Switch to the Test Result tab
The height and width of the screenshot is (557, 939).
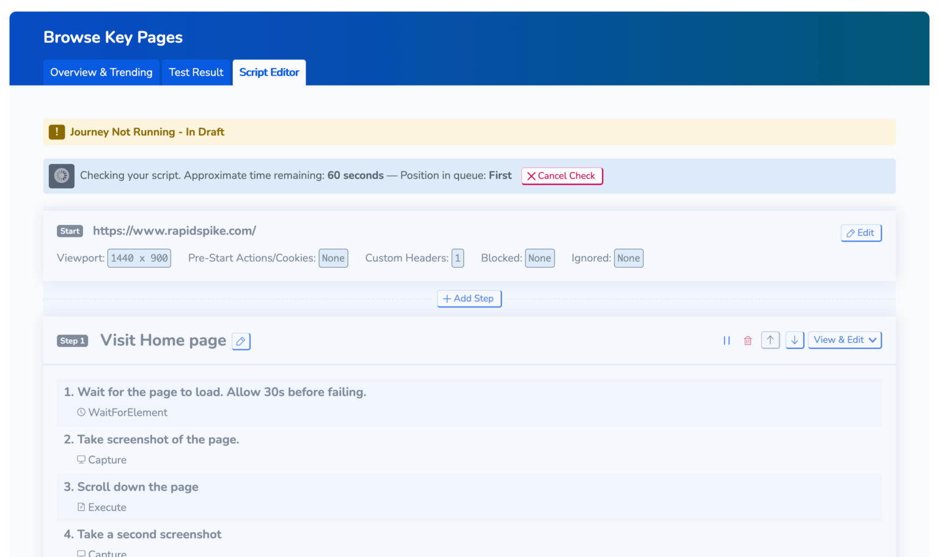click(x=196, y=72)
